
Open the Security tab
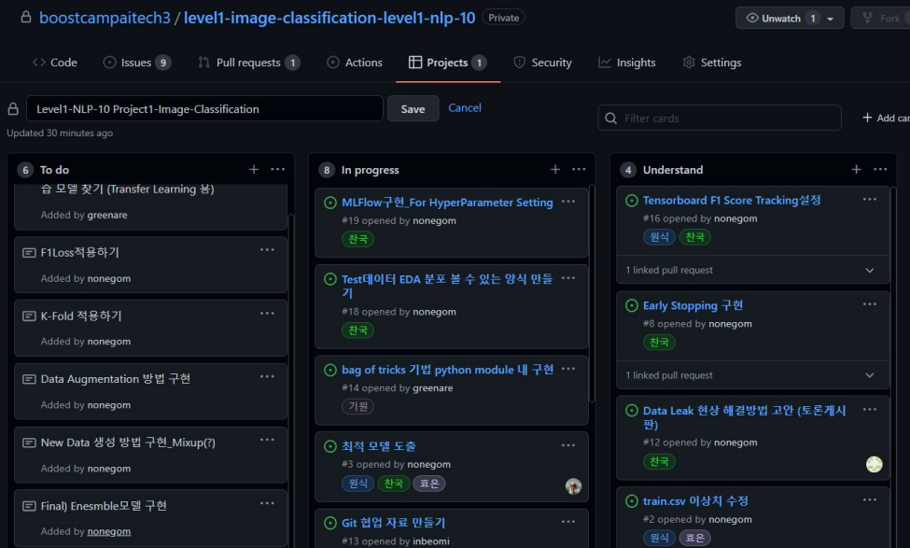(542, 63)
